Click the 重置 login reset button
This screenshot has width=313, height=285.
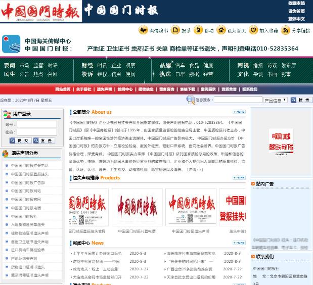[x=44, y=140]
